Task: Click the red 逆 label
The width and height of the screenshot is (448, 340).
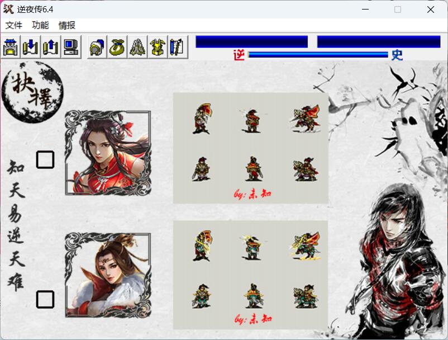Action: 239,55
